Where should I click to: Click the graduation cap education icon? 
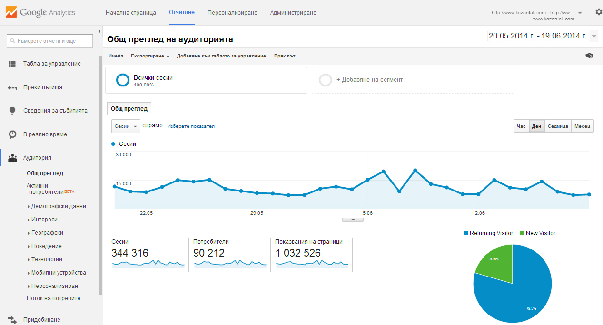tap(589, 56)
